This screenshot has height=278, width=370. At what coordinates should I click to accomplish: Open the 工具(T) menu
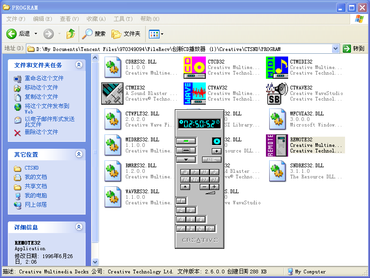pos(123,19)
